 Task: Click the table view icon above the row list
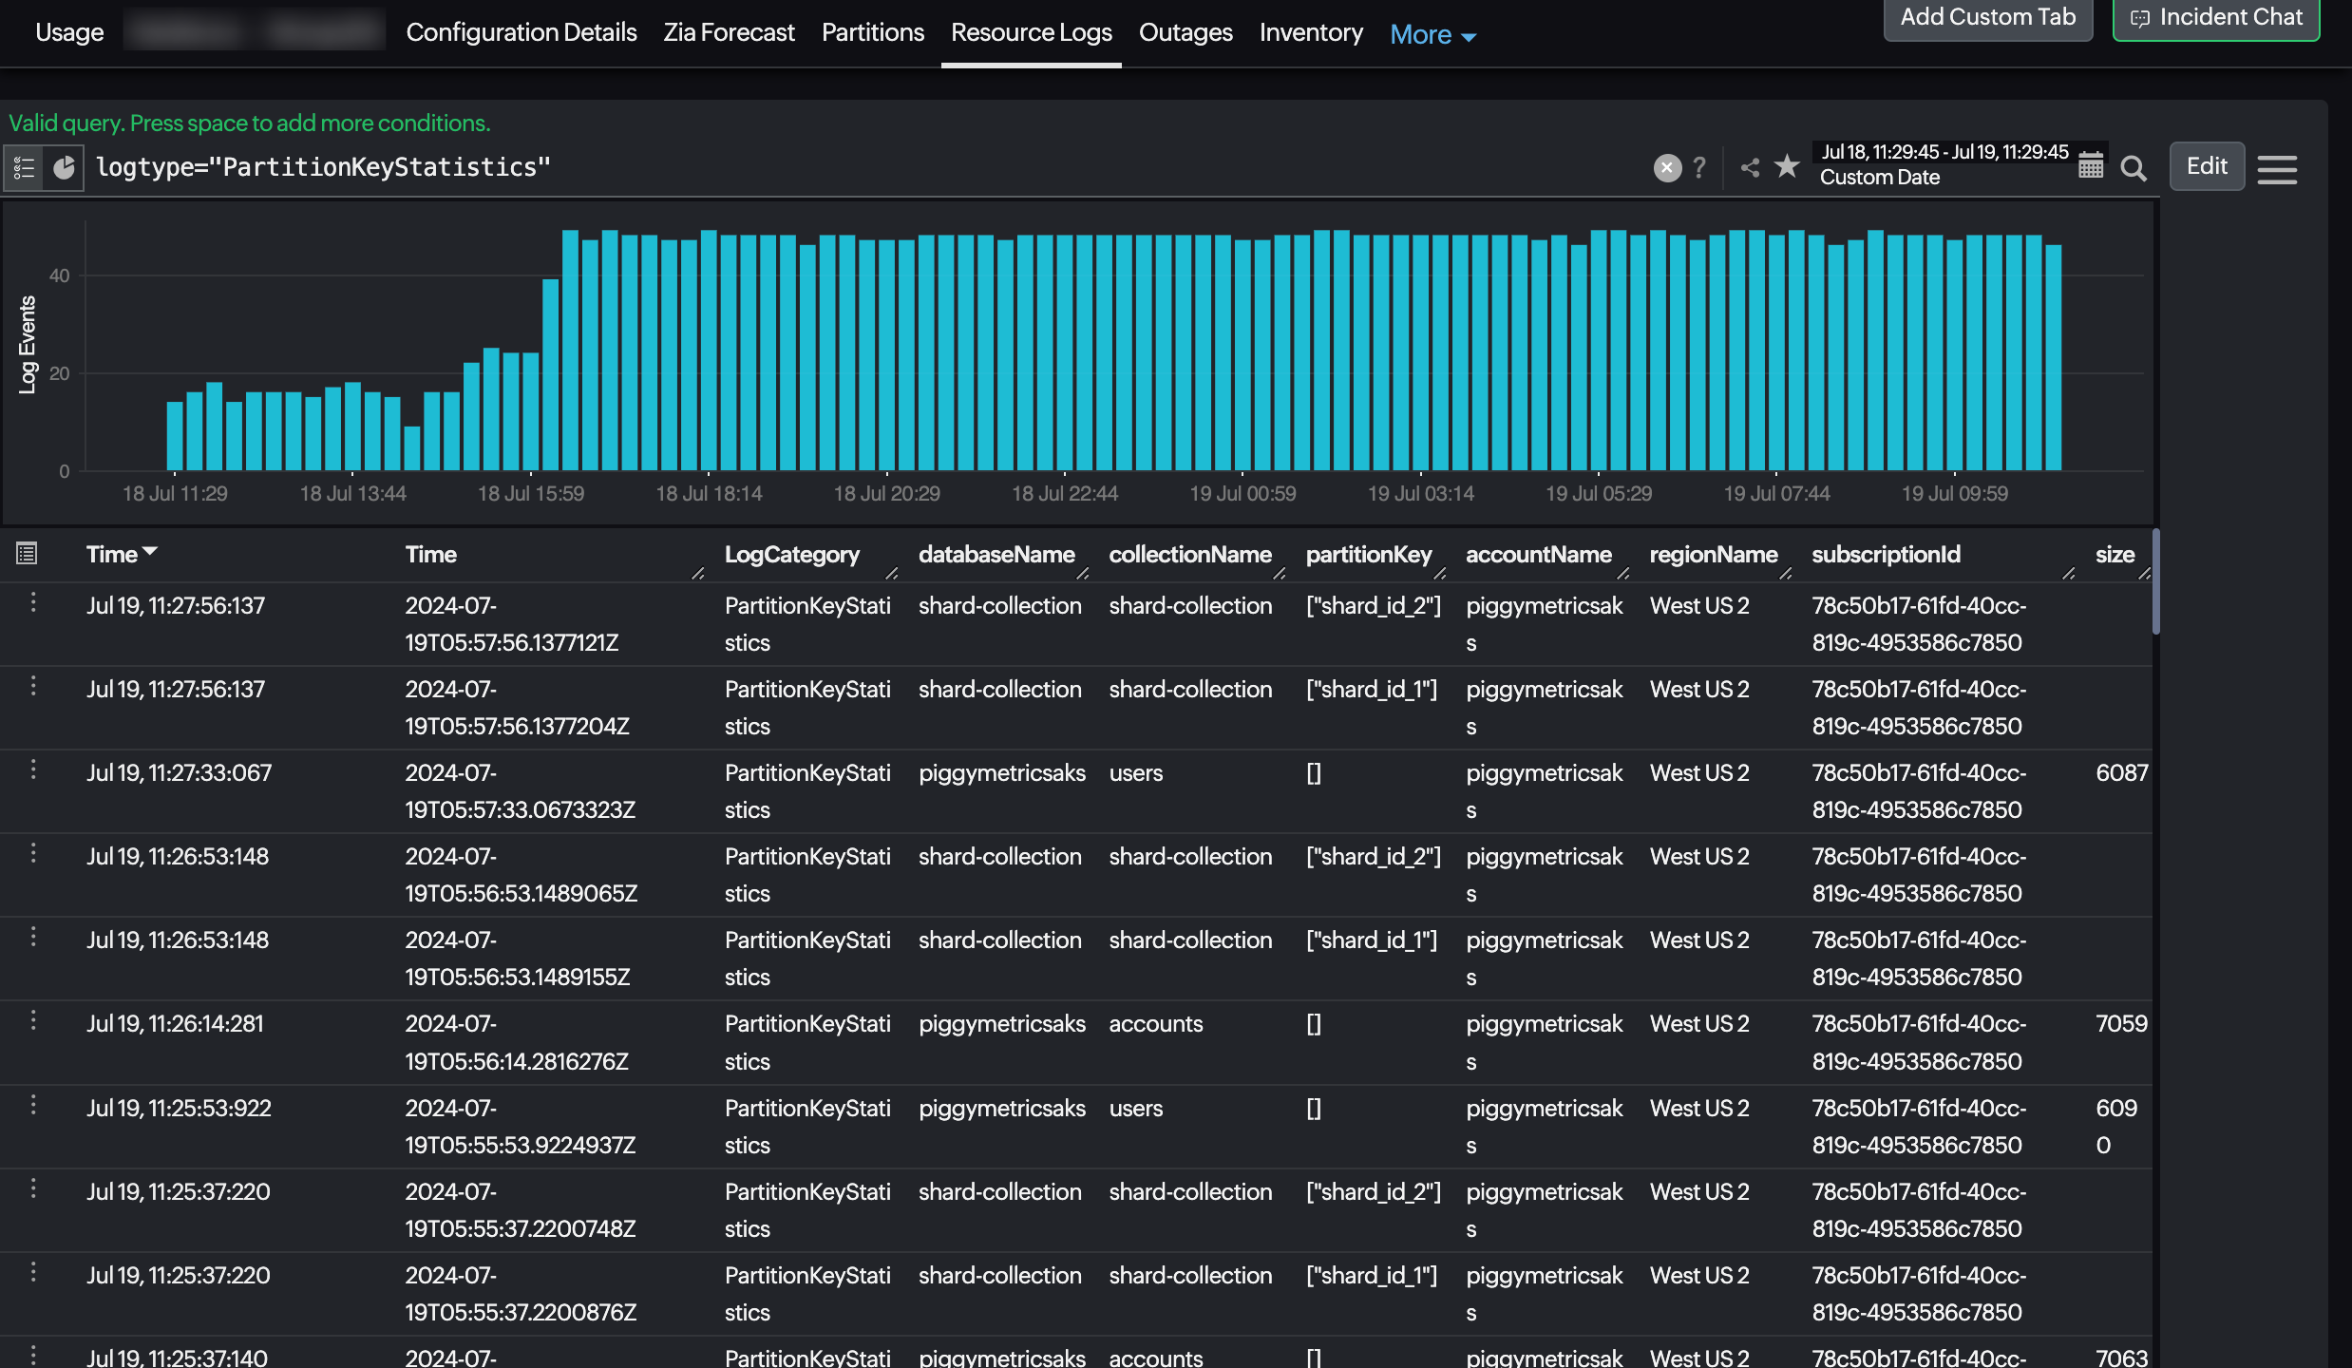(28, 553)
